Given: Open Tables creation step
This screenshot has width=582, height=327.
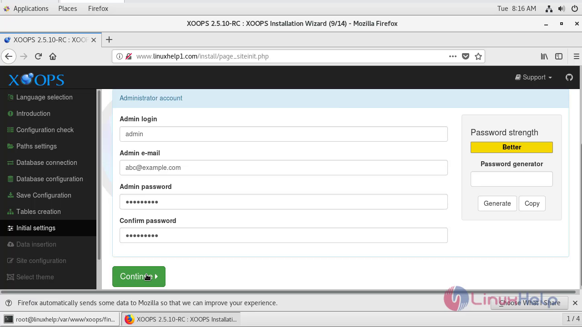Looking at the screenshot, I should coord(39,212).
